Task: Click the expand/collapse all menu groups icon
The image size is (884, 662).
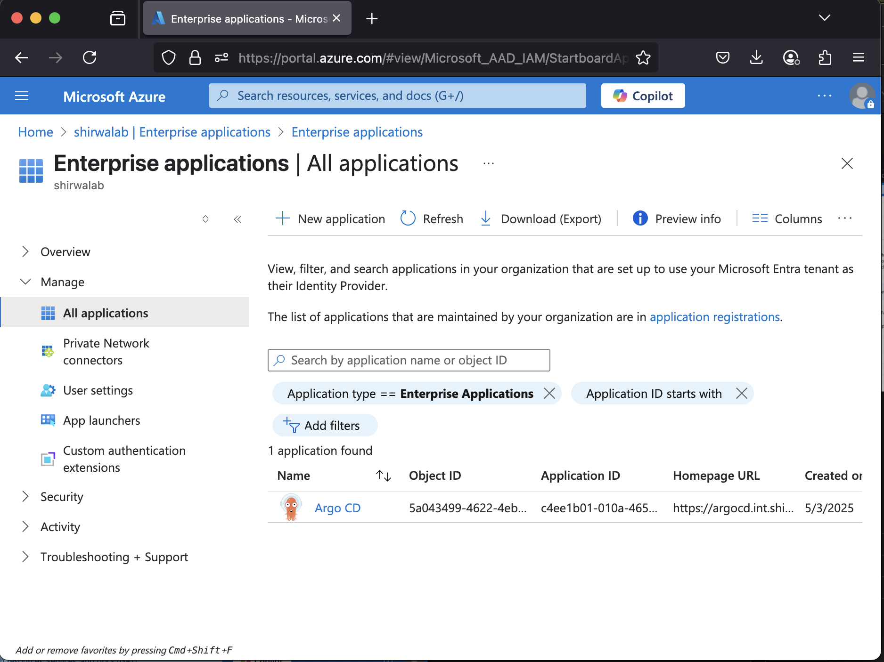Action: pos(205,219)
